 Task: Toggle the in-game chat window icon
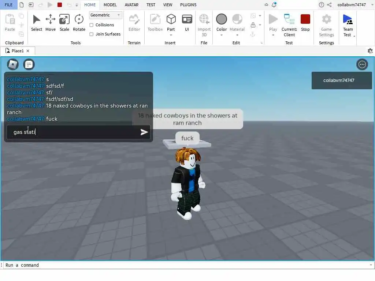coord(29,64)
